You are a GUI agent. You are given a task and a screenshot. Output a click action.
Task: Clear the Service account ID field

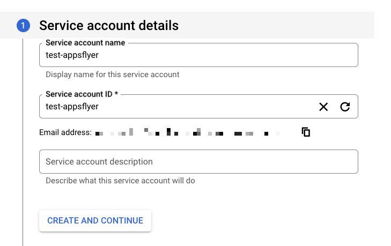pyautogui.click(x=323, y=107)
